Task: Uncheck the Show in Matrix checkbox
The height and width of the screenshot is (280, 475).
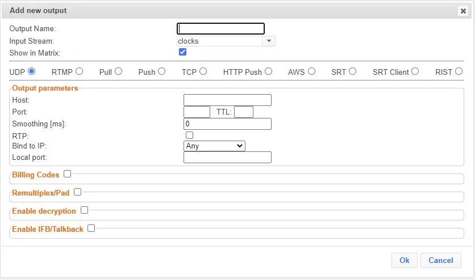Action: [x=182, y=52]
